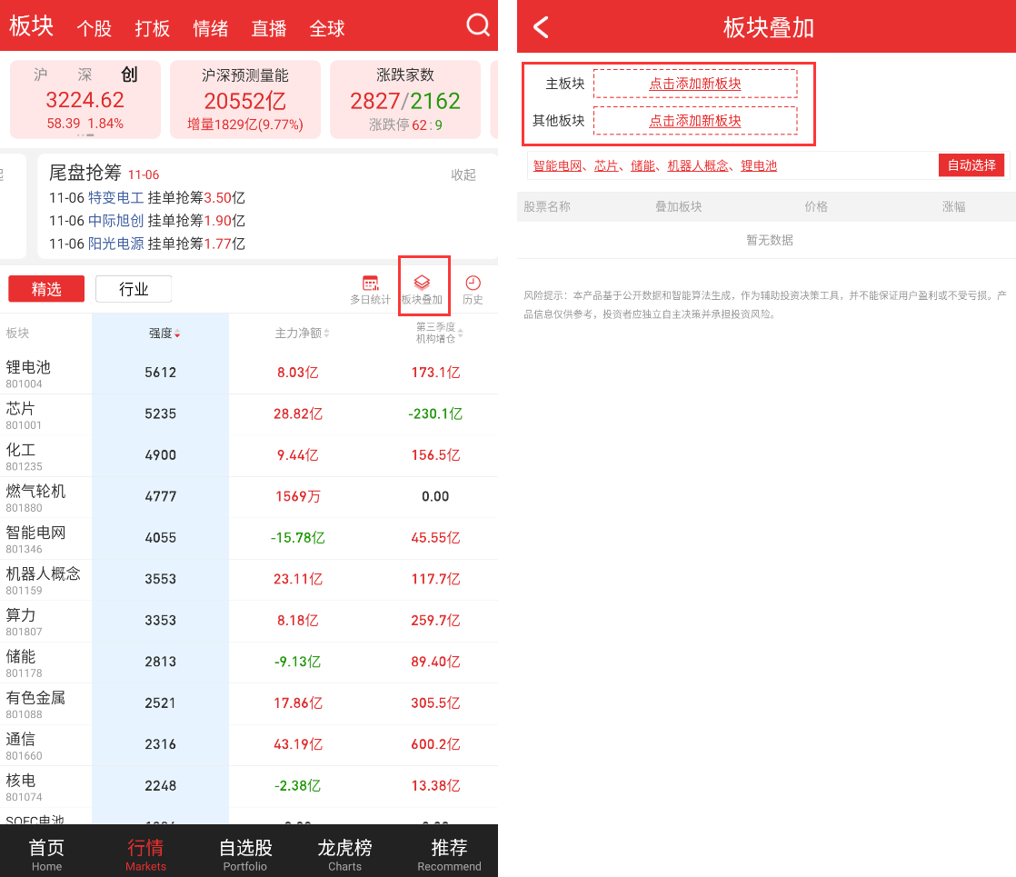Sort by 强度 column arrow

(x=177, y=334)
